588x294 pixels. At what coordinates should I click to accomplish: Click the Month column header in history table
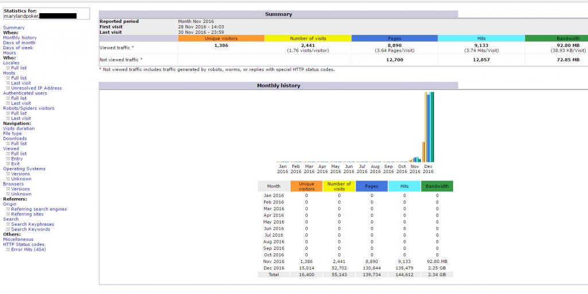pos(274,186)
